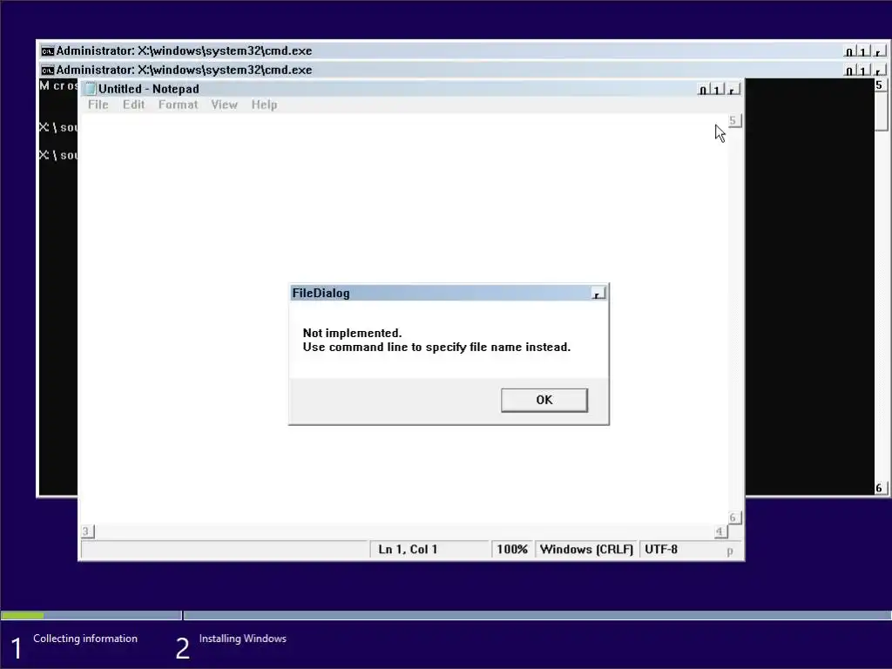
Task: Click the setup progress bar green segment
Action: (22, 615)
